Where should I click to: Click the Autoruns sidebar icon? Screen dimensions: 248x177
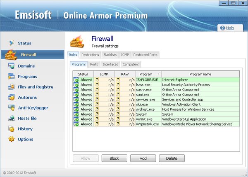coord(12,97)
